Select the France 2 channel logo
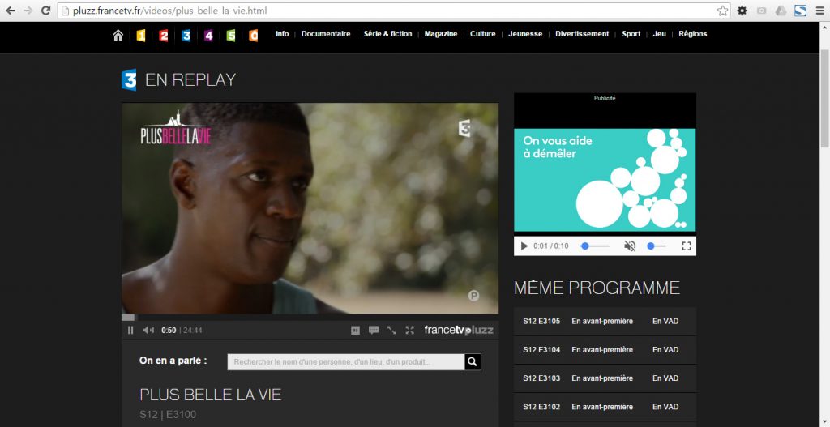Image resolution: width=830 pixels, height=427 pixels. [x=164, y=36]
